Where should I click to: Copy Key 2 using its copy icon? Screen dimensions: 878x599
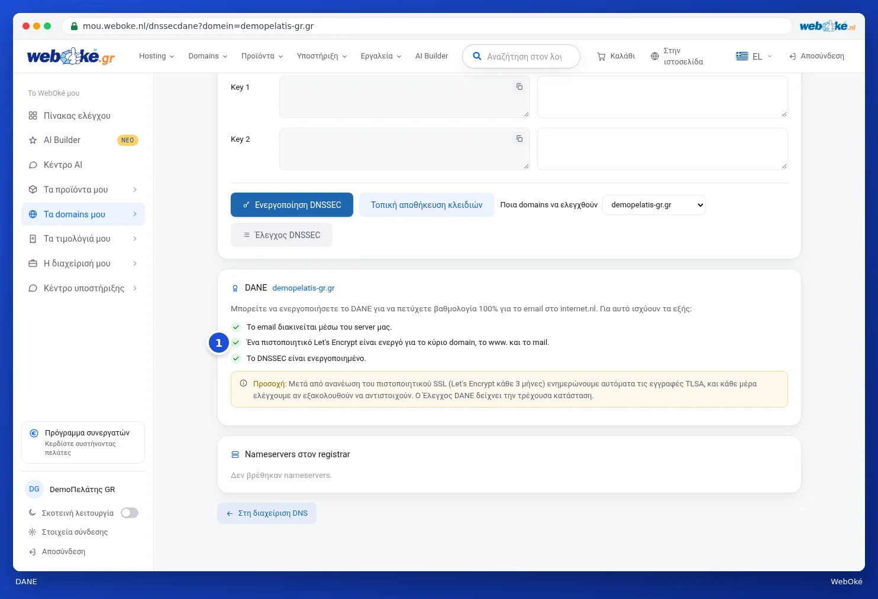(x=519, y=139)
